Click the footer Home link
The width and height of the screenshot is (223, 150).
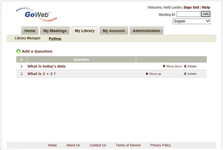point(52,145)
